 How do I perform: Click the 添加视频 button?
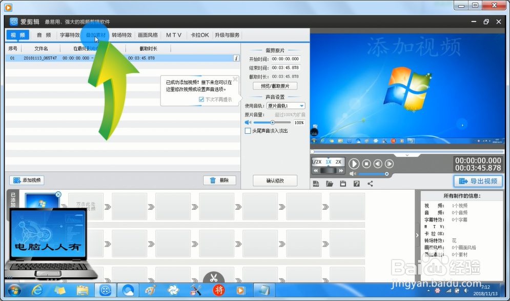pyautogui.click(x=27, y=180)
